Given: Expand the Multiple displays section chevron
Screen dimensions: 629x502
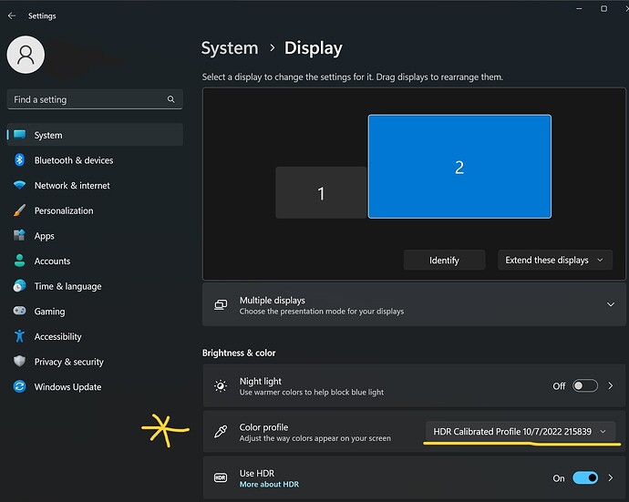Looking at the screenshot, I should (x=611, y=304).
